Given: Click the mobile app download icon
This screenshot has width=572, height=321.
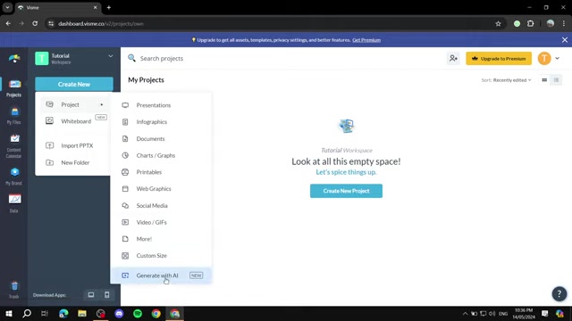Looking at the screenshot, I should click(107, 295).
